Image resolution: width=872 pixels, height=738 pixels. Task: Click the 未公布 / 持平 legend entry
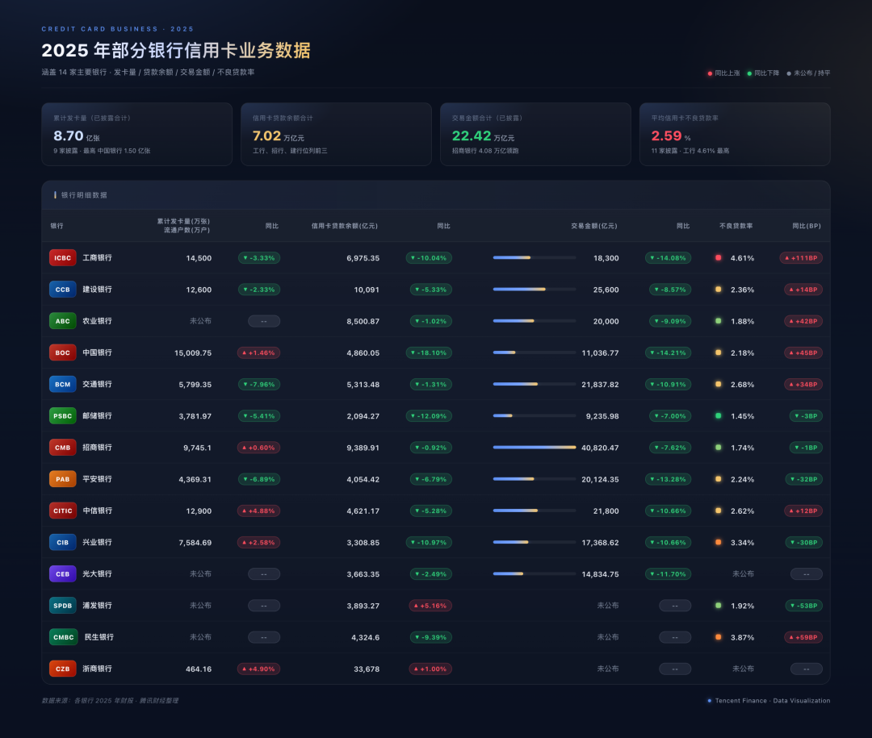[808, 73]
